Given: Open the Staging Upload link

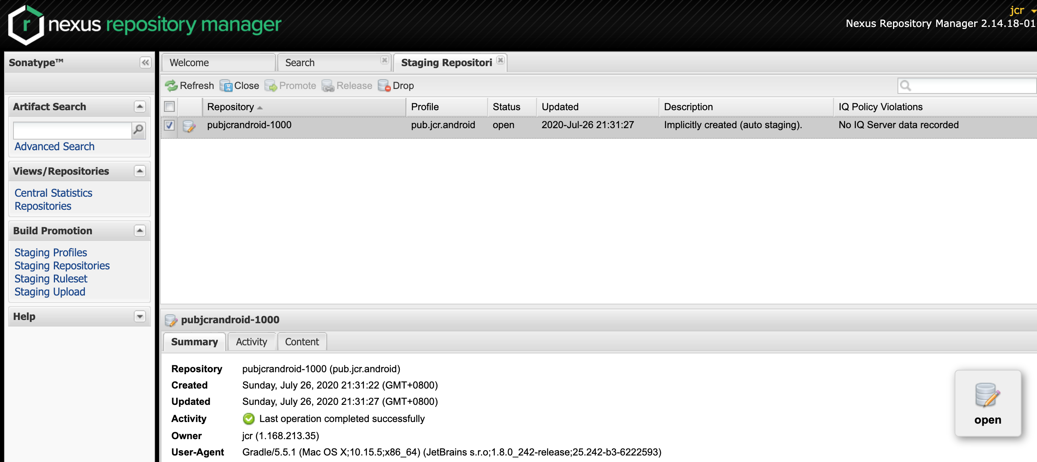Looking at the screenshot, I should [50, 291].
